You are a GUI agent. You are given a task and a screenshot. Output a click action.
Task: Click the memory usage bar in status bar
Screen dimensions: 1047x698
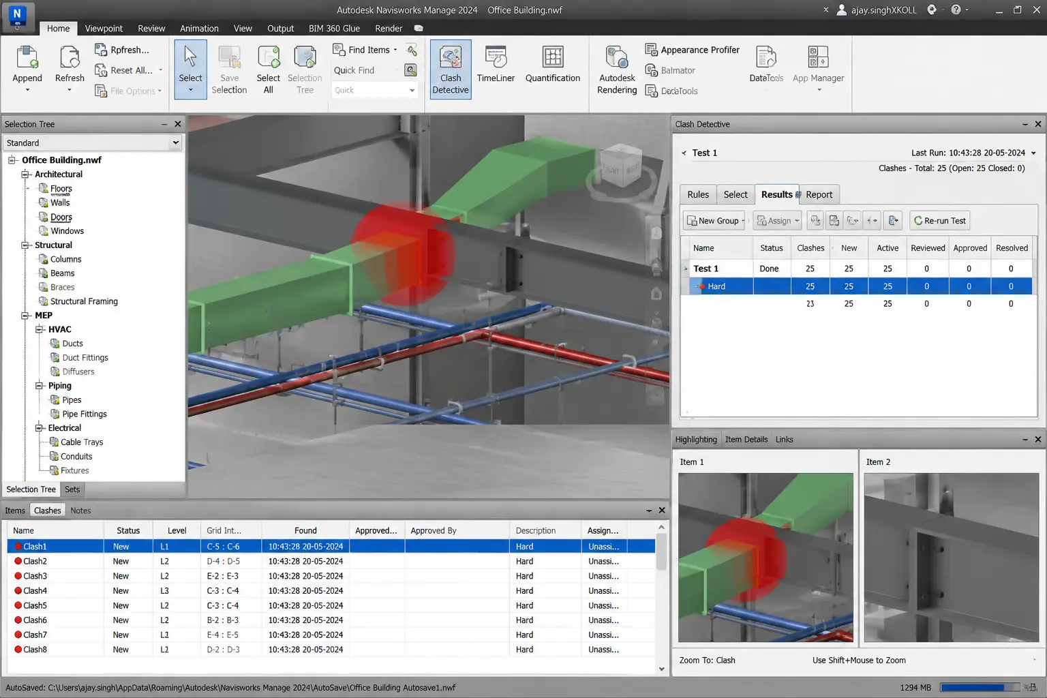click(x=980, y=688)
